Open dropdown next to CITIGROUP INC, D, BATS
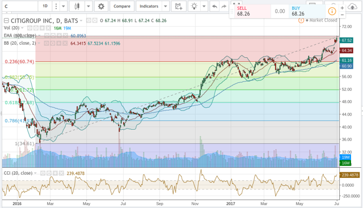363x208 pixels. pyautogui.click(x=81, y=20)
